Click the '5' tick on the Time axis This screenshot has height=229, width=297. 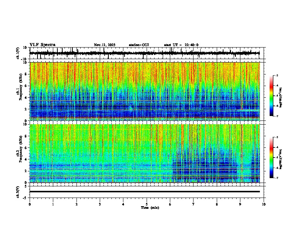147,204
